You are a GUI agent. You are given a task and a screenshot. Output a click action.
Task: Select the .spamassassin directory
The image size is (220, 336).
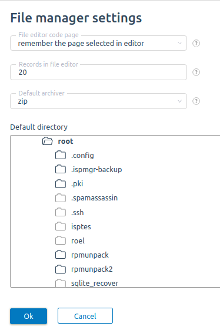coord(94,198)
